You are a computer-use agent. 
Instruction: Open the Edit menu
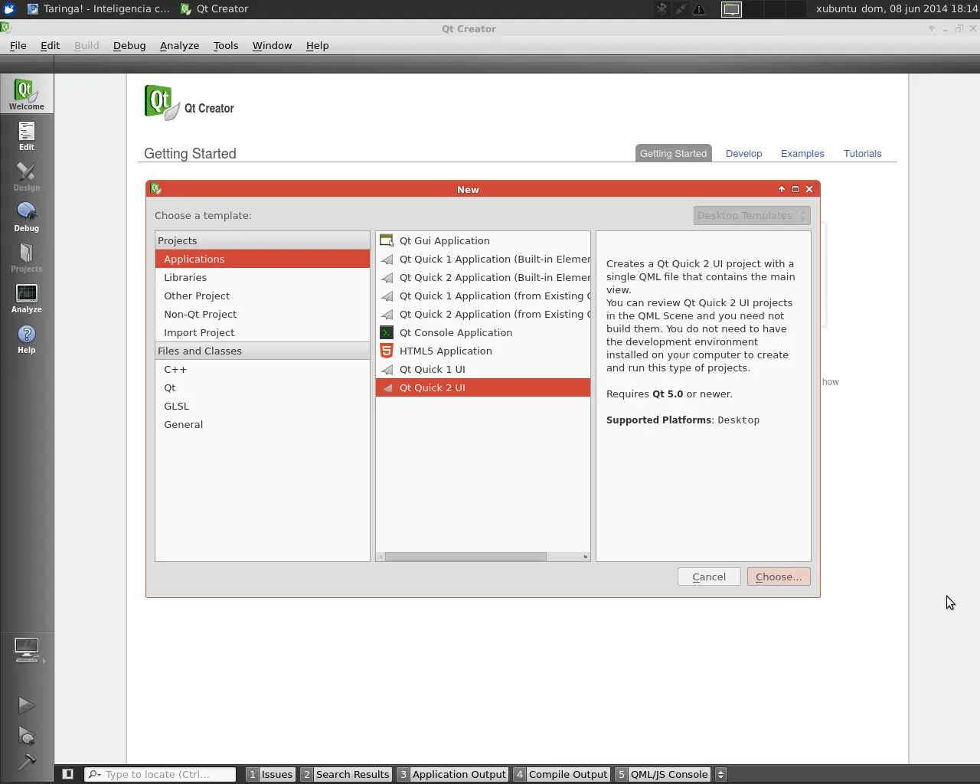click(50, 45)
